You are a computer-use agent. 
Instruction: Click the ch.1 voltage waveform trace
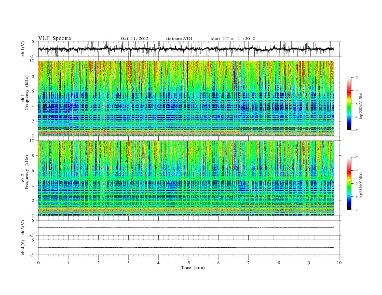coord(186,49)
